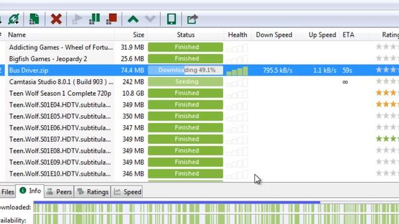The image size is (399, 224).
Task: Select Teen.Wolf.S01E04 torrent row
Action: click(60, 105)
